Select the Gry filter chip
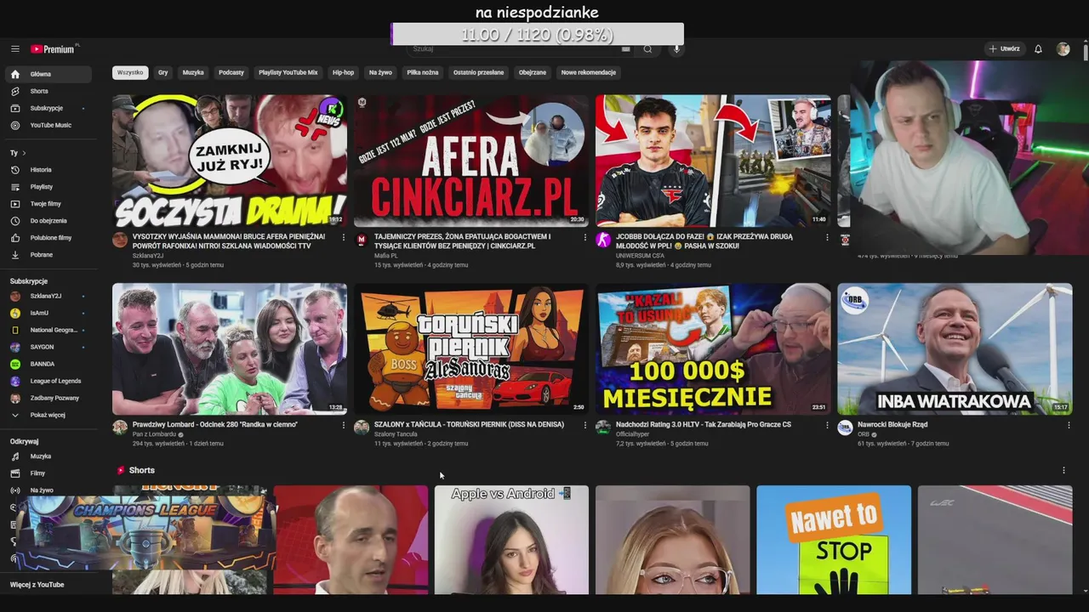This screenshot has height=612, width=1089. [163, 72]
